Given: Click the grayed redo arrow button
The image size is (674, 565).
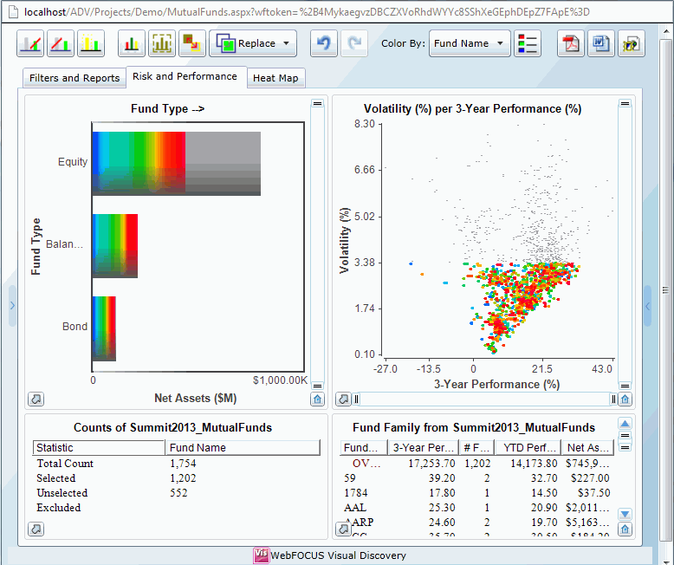Looking at the screenshot, I should 354,43.
